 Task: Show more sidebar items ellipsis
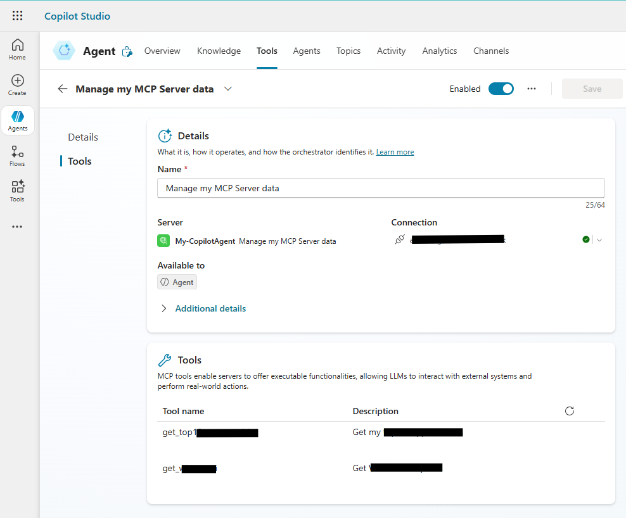coord(17,227)
